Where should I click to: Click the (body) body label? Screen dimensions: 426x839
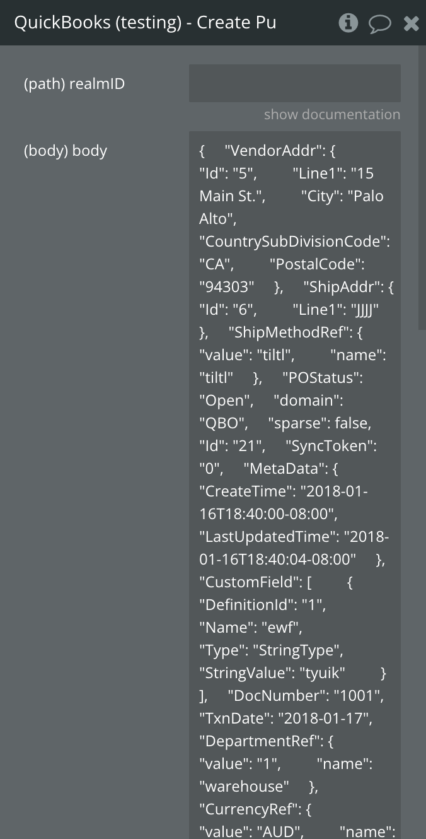pyautogui.click(x=66, y=151)
